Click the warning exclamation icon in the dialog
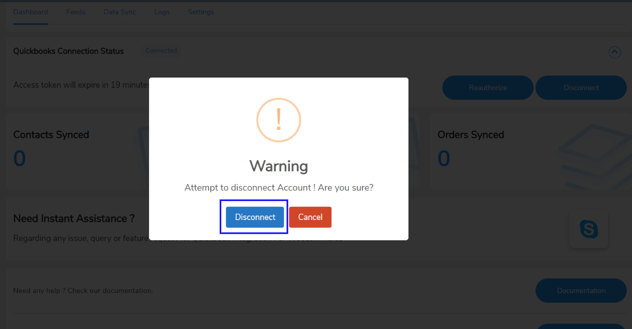Viewport: 632px width, 329px height. click(x=278, y=120)
